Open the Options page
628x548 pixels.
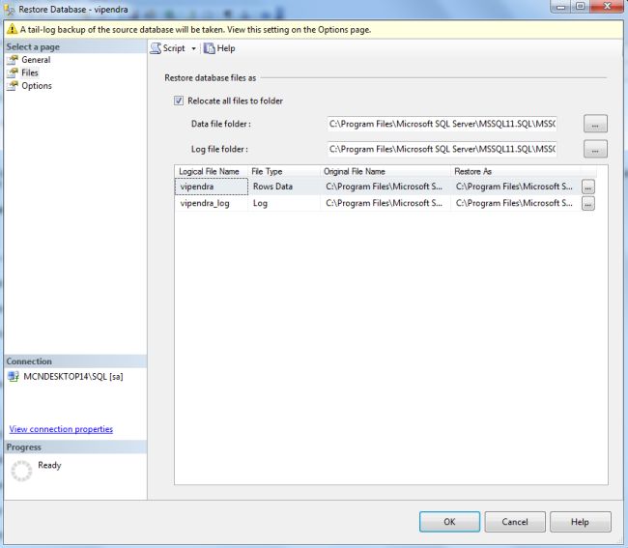tap(37, 86)
